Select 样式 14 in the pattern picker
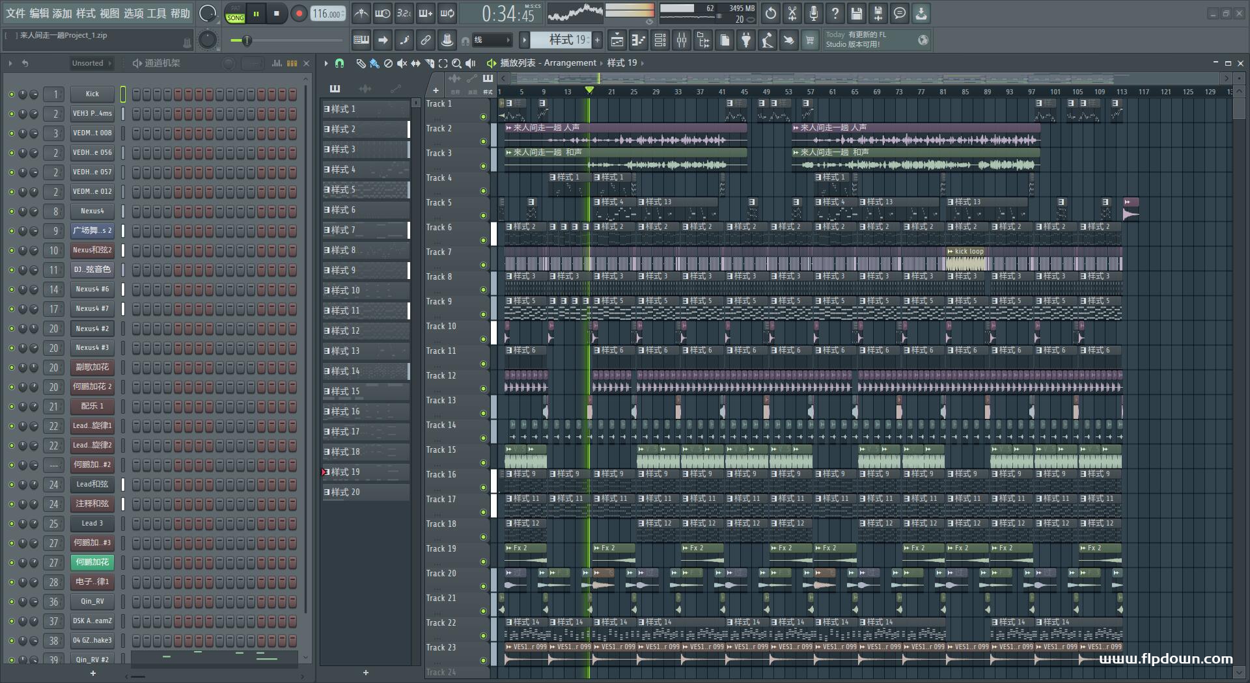1250x683 pixels. click(366, 371)
